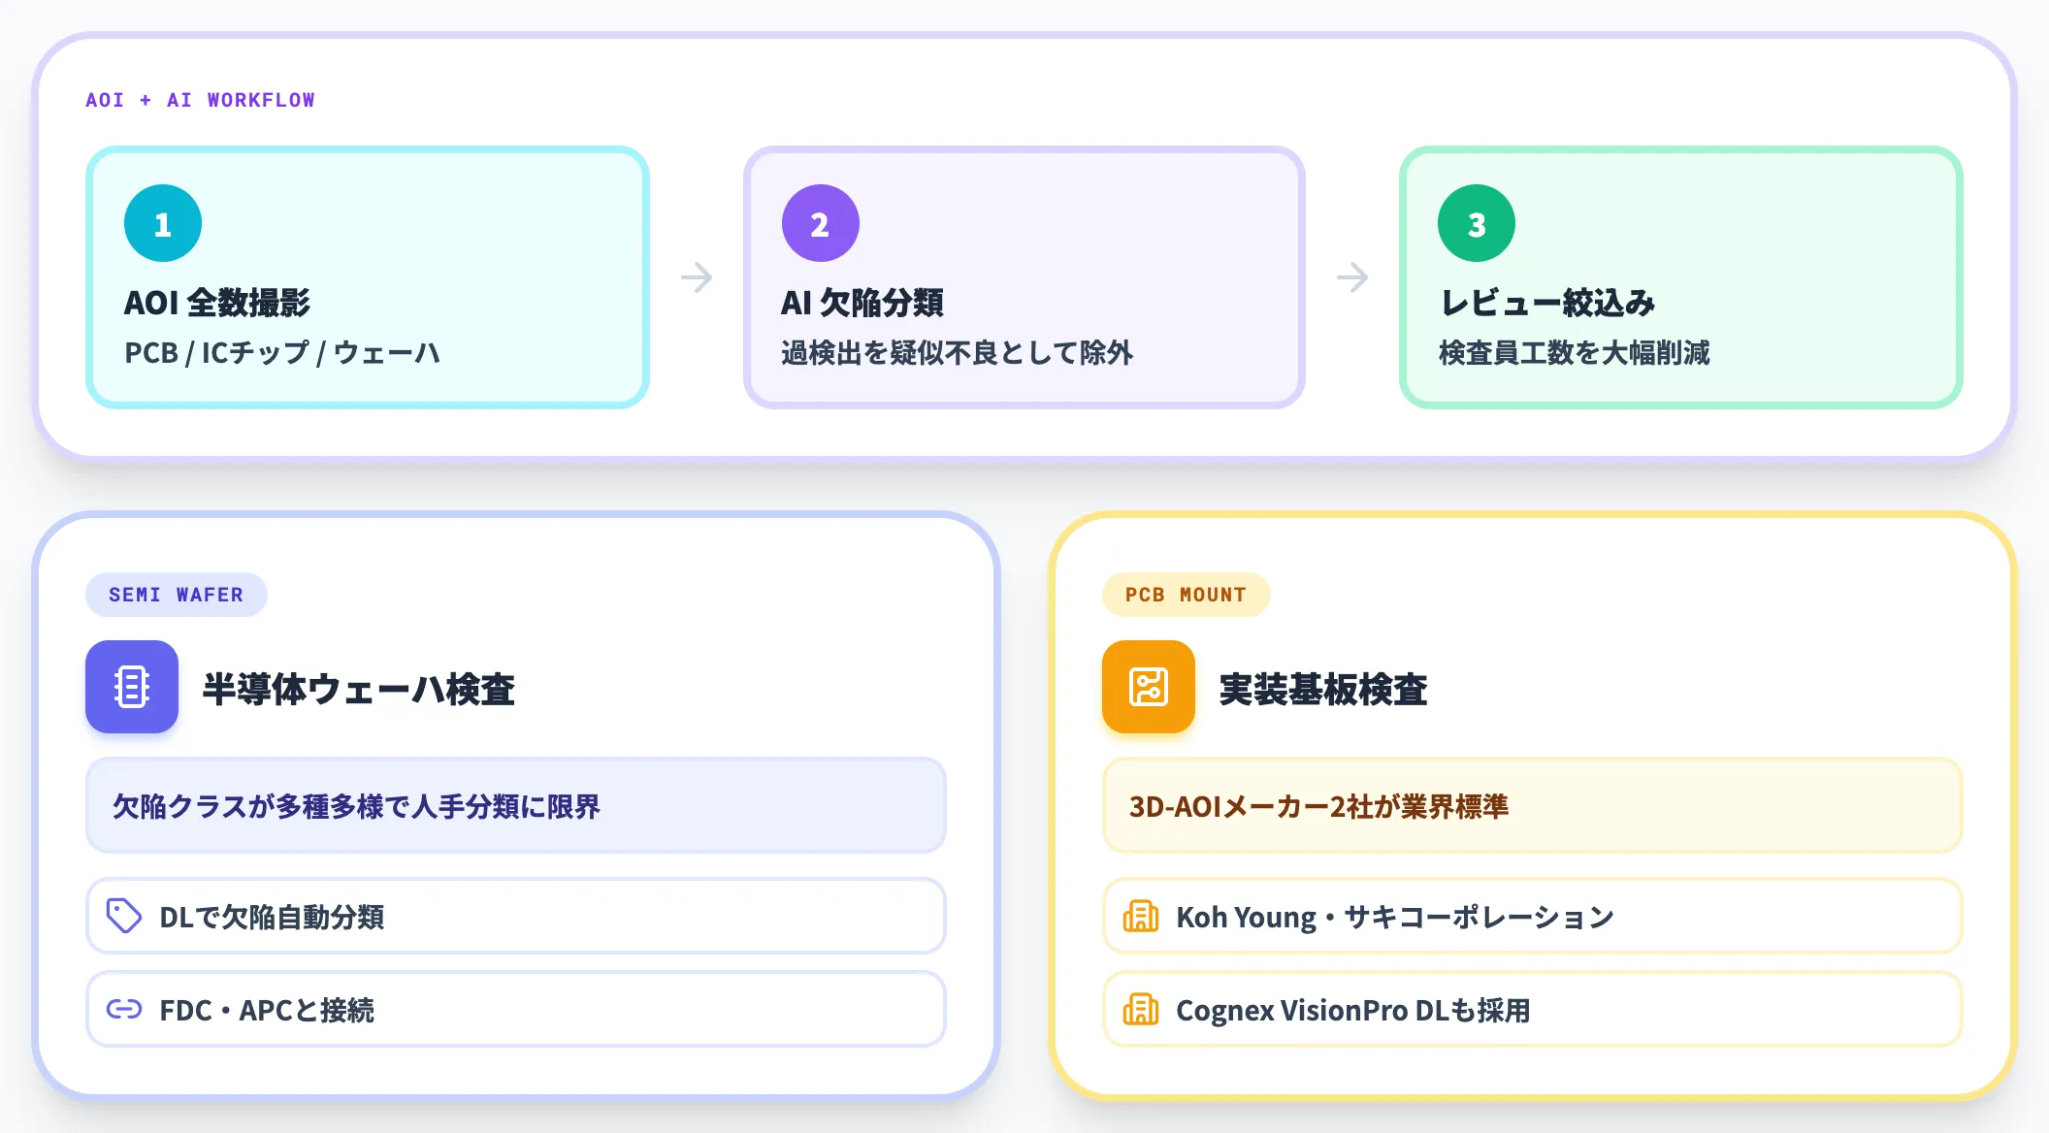Select the PCB MOUNT tag pill

(1186, 595)
